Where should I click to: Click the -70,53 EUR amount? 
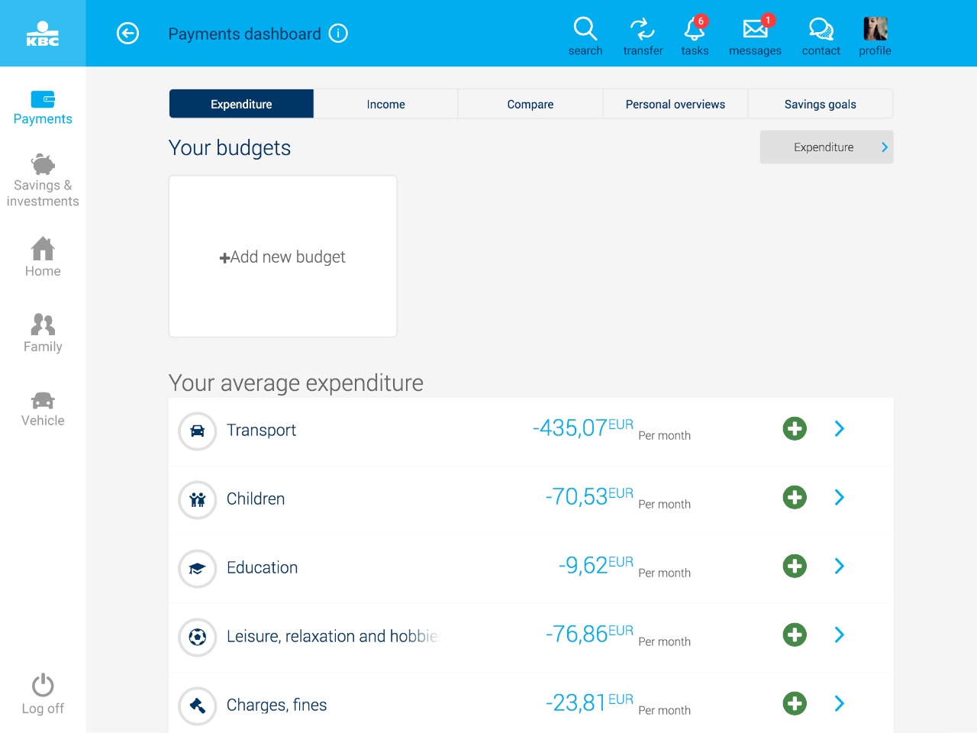(589, 496)
